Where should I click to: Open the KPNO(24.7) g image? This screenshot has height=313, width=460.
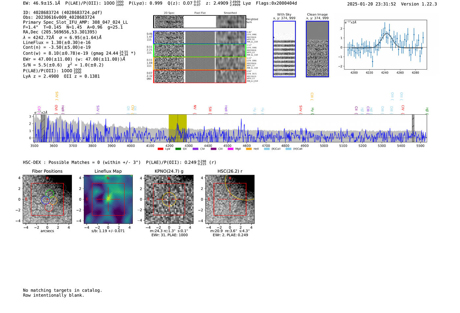point(169,199)
